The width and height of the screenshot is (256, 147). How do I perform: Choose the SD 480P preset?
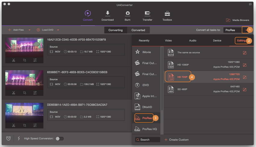[209, 89]
